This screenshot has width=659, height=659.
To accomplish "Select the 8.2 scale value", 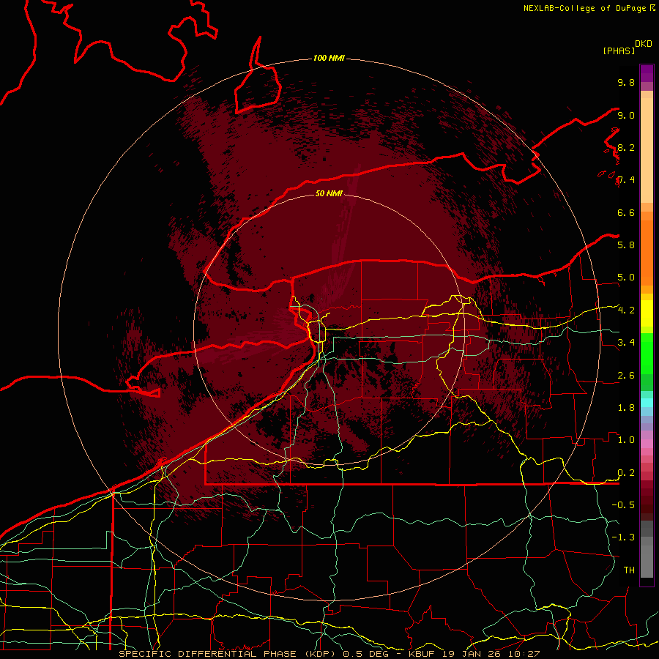I will (x=626, y=147).
